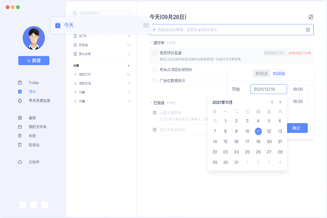Viewport: 327px width, 218px height.
Task: Go to next month in the calendar
Action: pos(280,102)
